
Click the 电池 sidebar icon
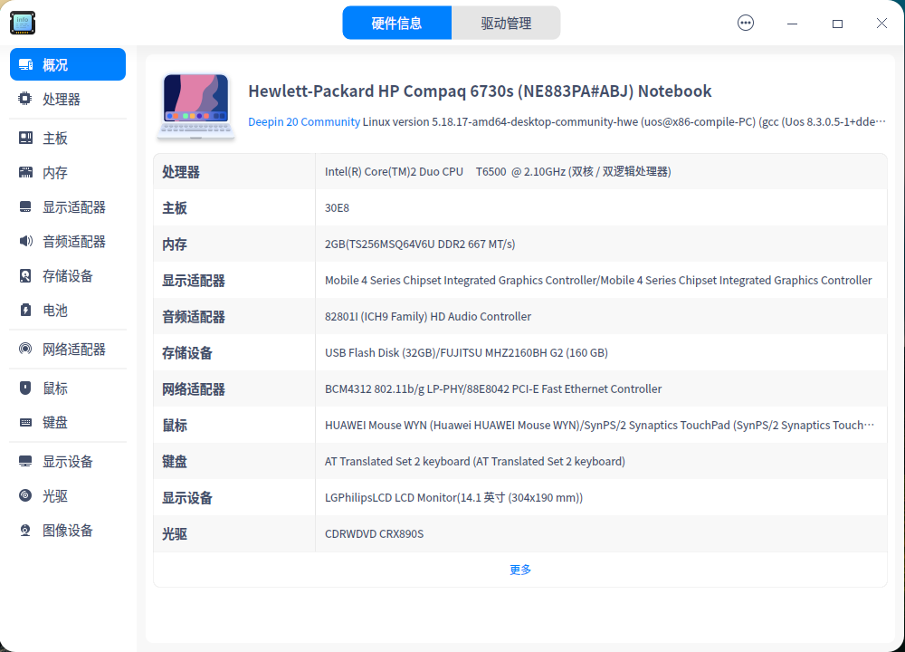pos(24,310)
